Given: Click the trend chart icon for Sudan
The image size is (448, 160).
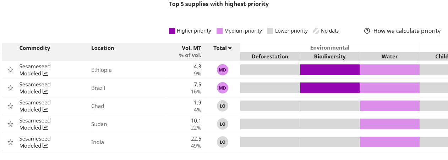Looking at the screenshot, I should coord(45,128).
